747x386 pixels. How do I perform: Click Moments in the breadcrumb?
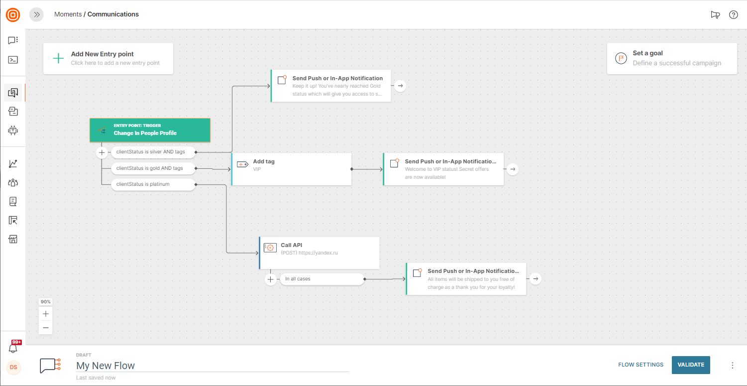(x=68, y=14)
